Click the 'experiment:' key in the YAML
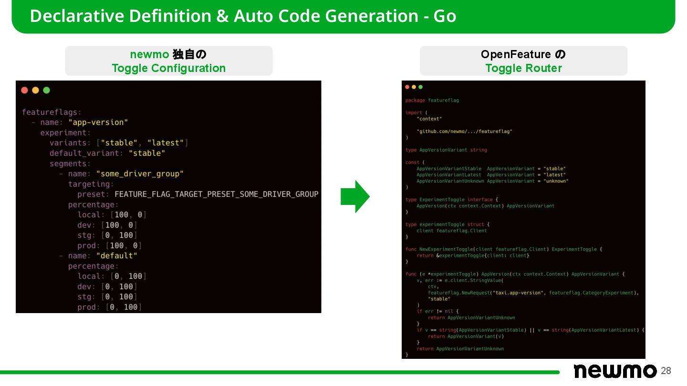Image resolution: width=687 pixels, height=386 pixels. coord(65,133)
